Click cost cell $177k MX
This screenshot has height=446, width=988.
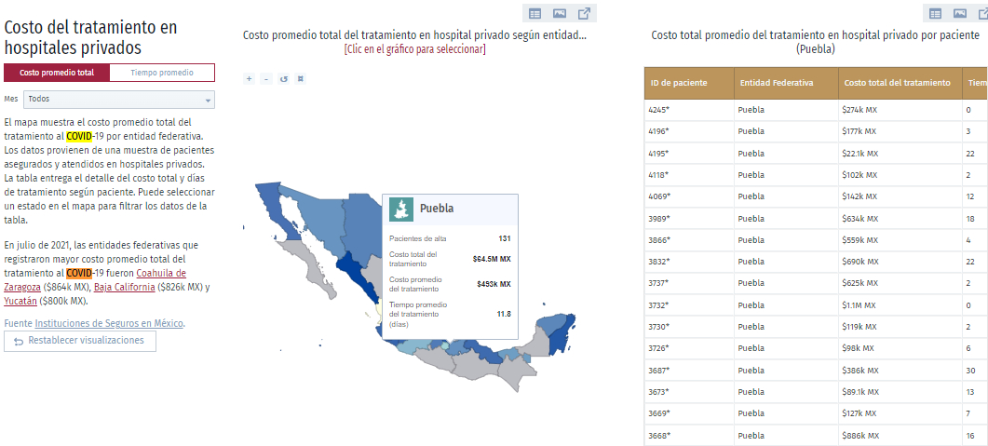(x=900, y=131)
